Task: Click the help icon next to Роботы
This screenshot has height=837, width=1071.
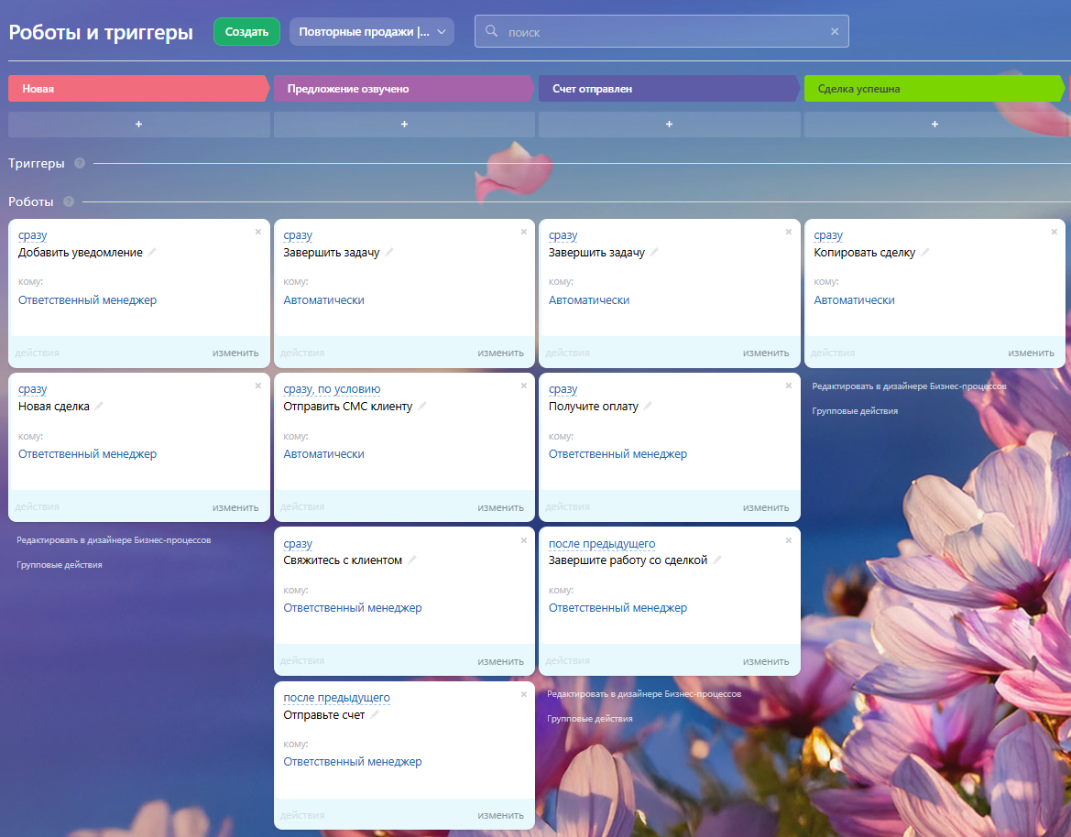Action: [69, 201]
